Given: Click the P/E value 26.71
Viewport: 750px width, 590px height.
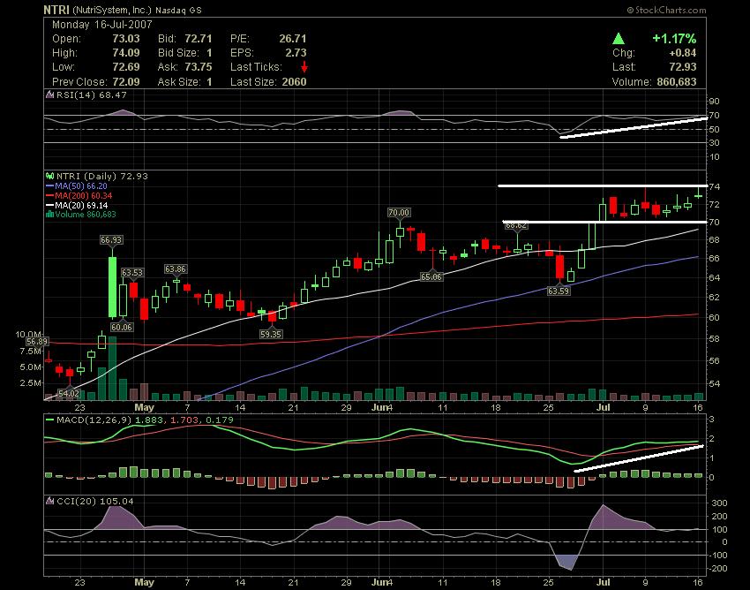Looking at the screenshot, I should click(x=293, y=39).
